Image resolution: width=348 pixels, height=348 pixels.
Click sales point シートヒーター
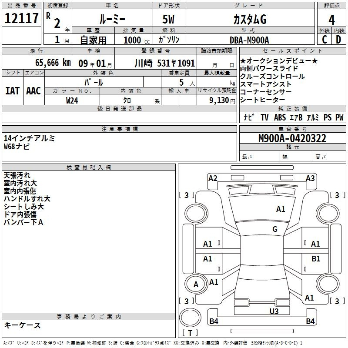(x=262, y=100)
